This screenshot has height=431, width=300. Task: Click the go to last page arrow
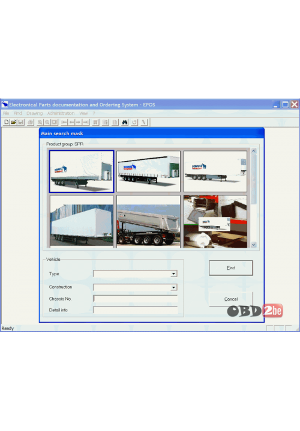pos(86,122)
